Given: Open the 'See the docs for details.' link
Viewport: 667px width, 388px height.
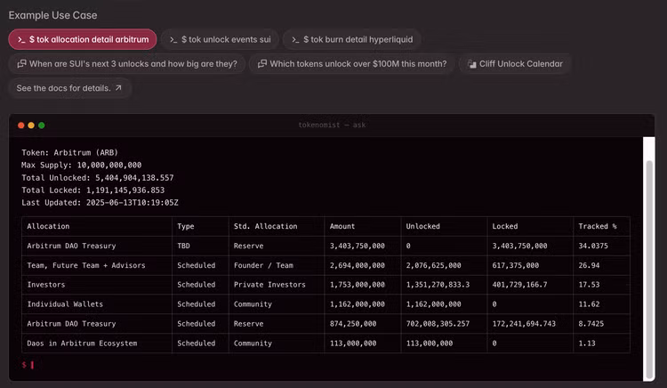Looking at the screenshot, I should tap(69, 88).
